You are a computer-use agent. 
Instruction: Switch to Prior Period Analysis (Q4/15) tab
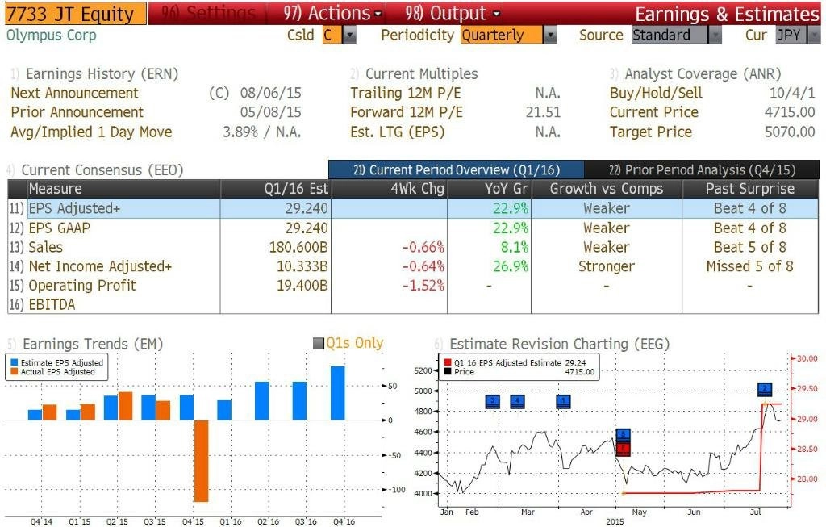pos(702,169)
